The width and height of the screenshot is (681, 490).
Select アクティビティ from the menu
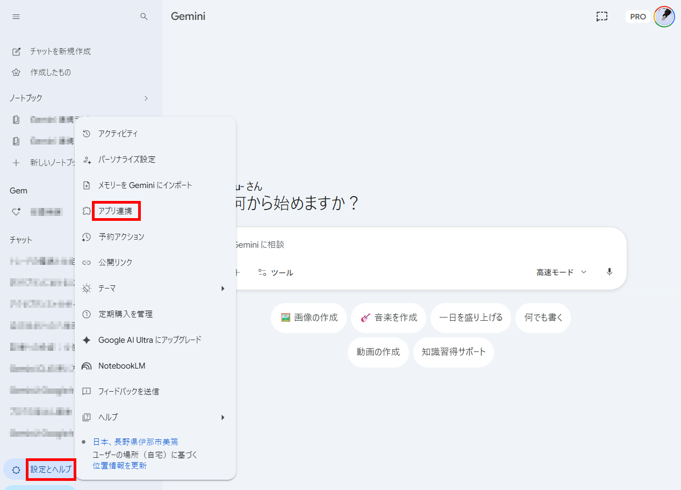pos(155,134)
